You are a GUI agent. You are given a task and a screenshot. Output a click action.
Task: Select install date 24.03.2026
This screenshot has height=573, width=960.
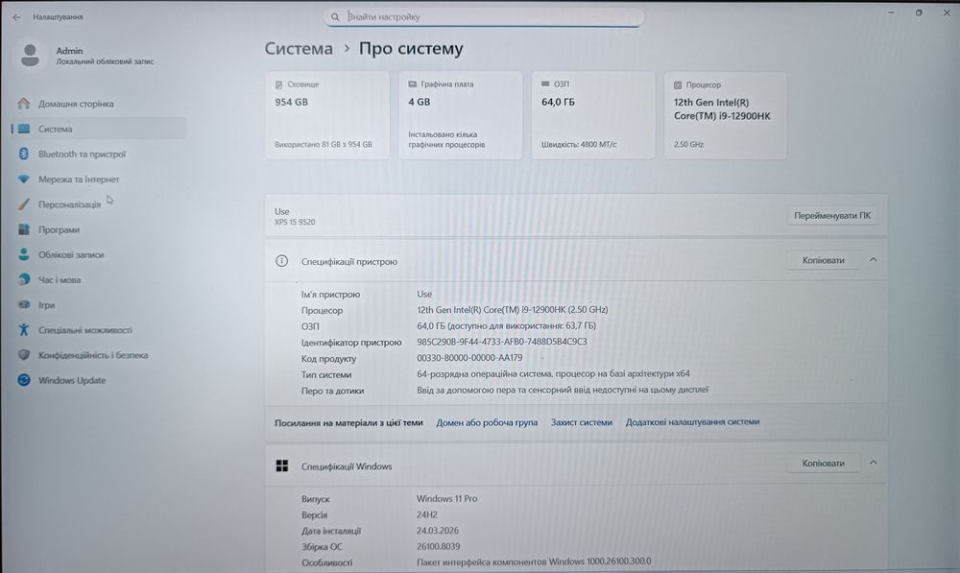coord(437,531)
